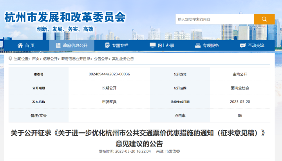Click the 备注/文号 label cell
The image size is (282, 161).
click(x=38, y=115)
